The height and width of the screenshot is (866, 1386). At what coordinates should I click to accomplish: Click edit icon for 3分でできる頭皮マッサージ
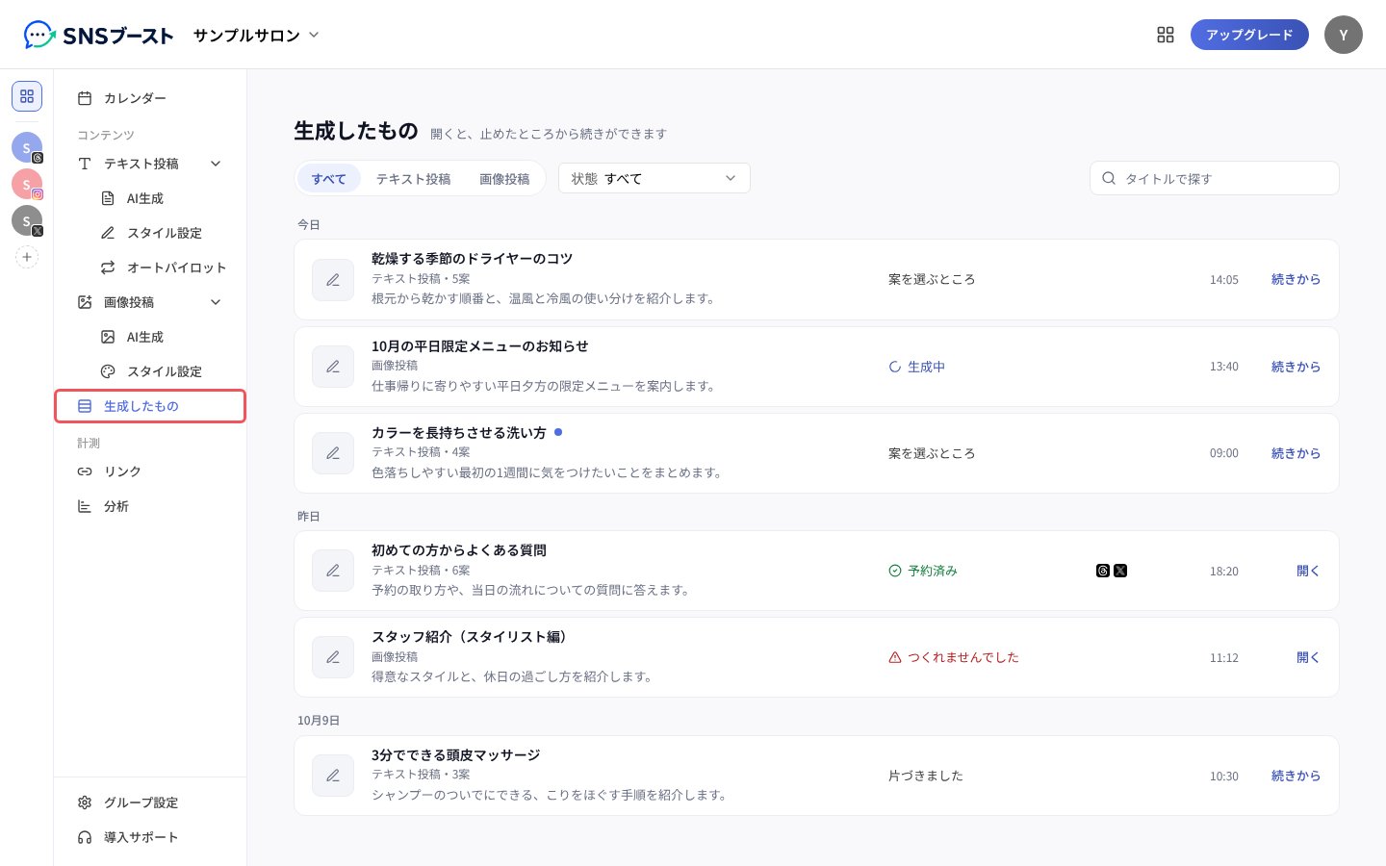tap(333, 776)
